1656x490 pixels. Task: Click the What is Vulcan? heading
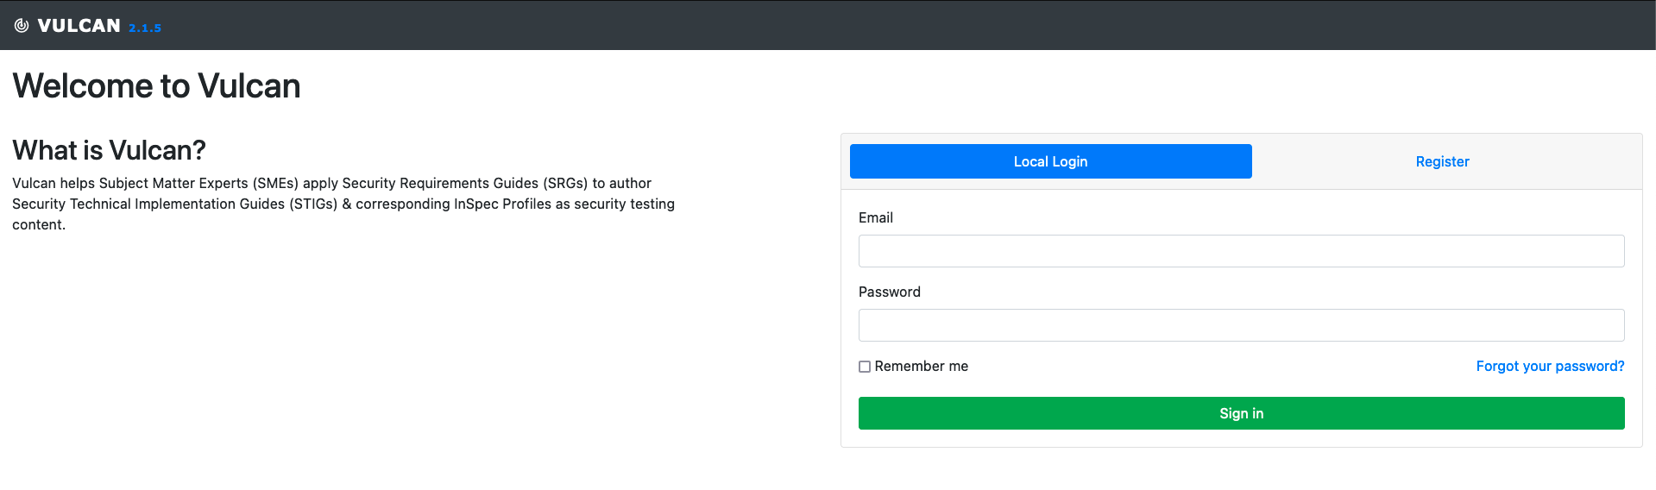click(x=109, y=150)
